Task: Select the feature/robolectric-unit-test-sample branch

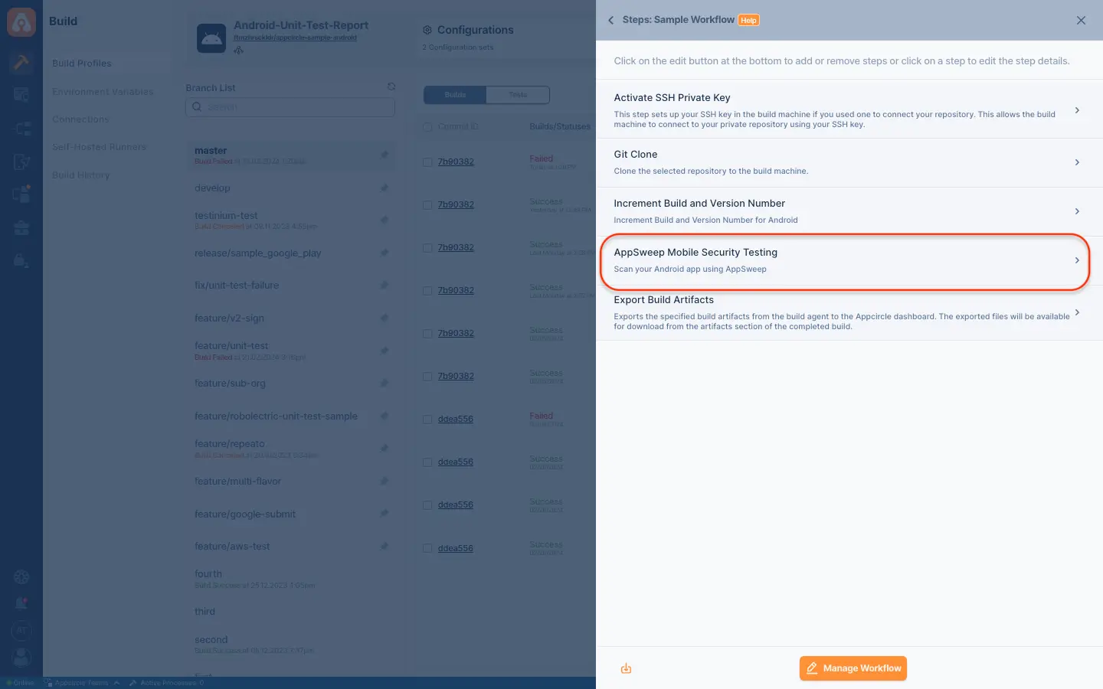Action: [276, 416]
